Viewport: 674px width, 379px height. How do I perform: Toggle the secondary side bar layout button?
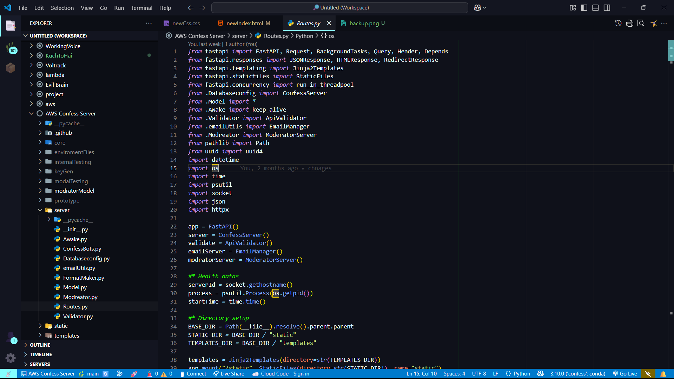(607, 8)
